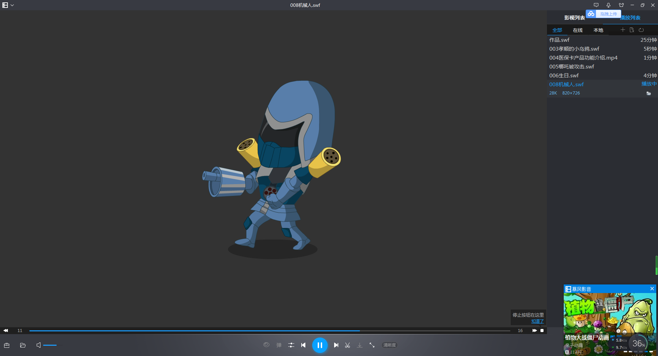Select 005哪吒被攻击.swf in the playlist
This screenshot has height=356, width=658.
[602, 66]
